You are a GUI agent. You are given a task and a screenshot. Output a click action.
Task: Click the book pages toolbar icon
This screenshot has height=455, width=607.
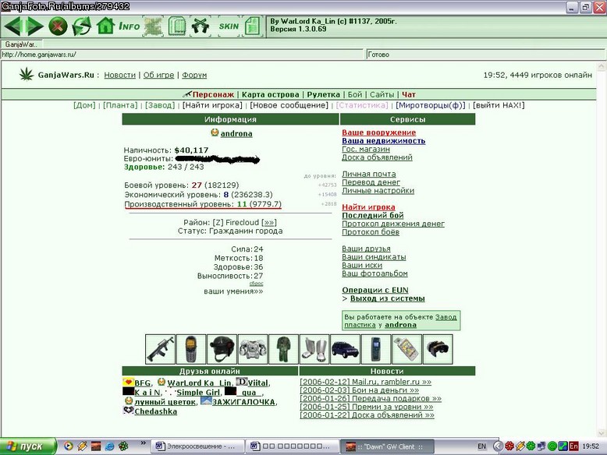177,26
